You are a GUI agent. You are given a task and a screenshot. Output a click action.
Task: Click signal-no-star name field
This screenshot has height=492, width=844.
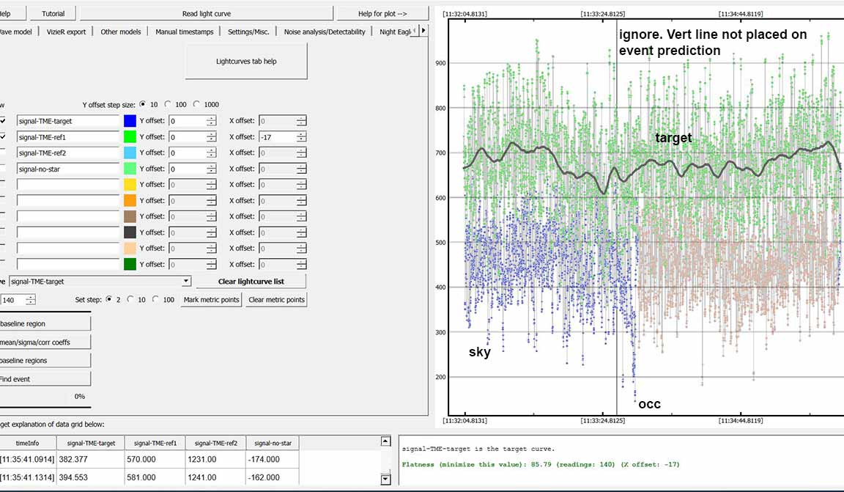coord(68,169)
